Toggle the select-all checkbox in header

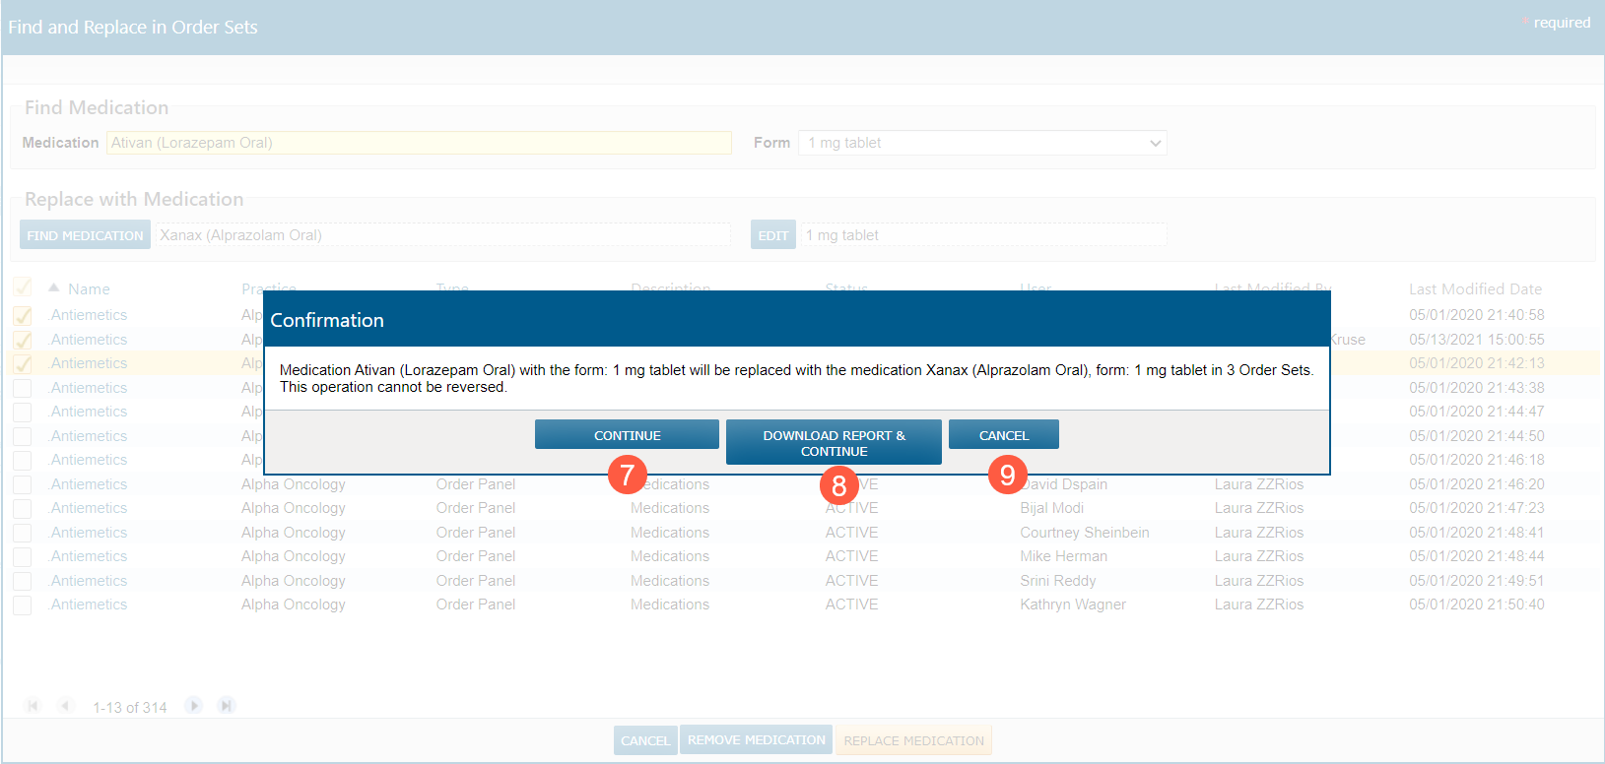(x=23, y=288)
